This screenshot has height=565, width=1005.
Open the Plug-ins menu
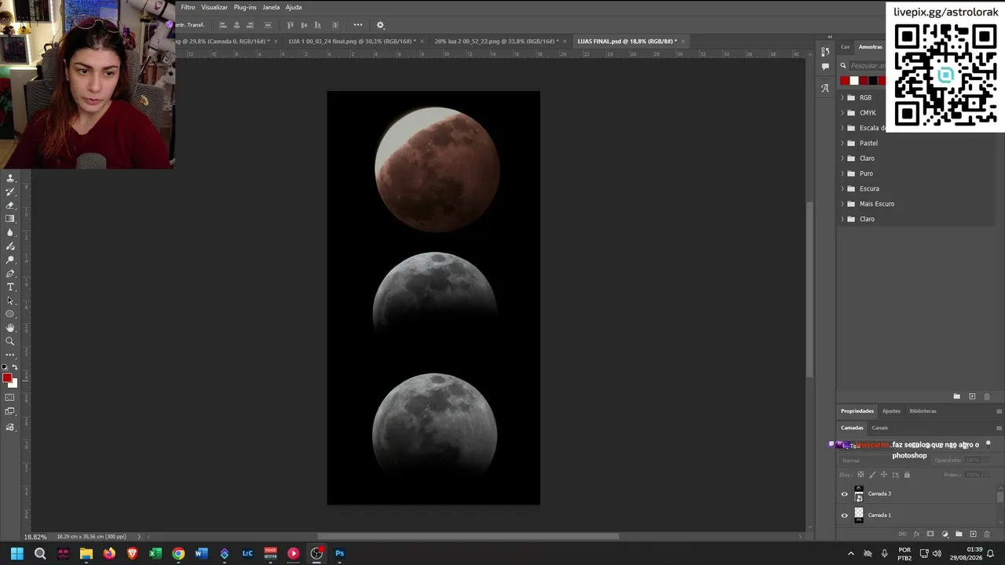tap(245, 7)
